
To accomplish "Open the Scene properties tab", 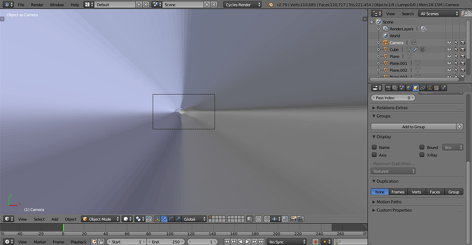I will point(402,88).
